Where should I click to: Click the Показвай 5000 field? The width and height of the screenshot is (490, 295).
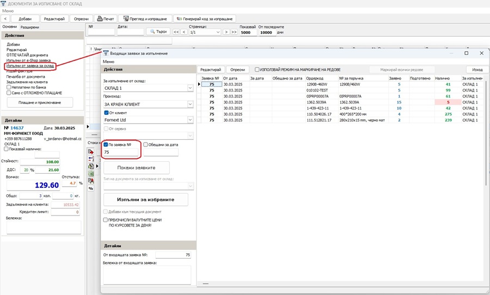(248, 33)
